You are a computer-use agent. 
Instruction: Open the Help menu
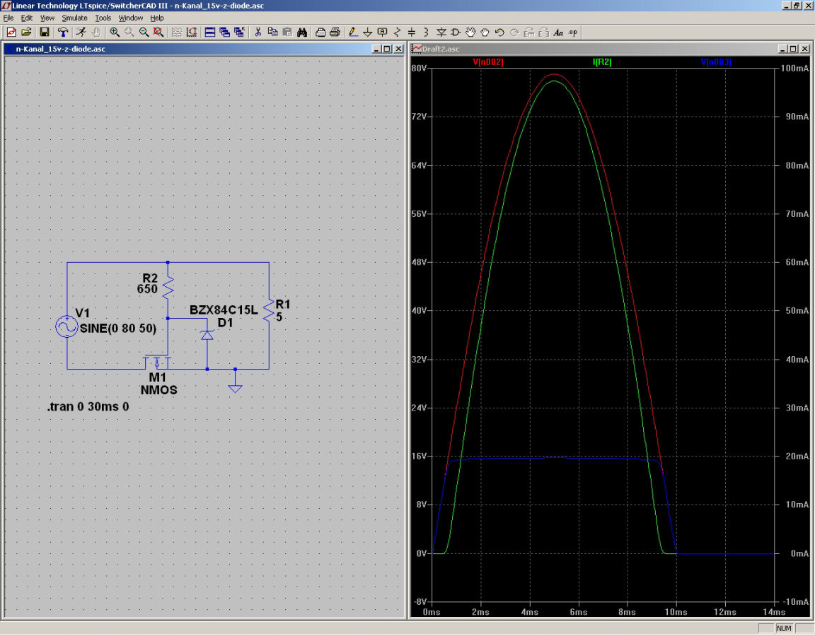157,18
